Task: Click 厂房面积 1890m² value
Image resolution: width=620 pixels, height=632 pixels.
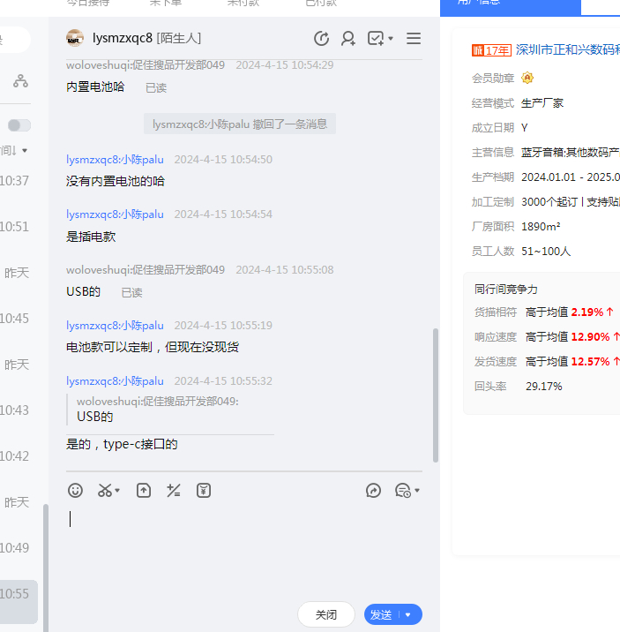Action: coord(541,227)
